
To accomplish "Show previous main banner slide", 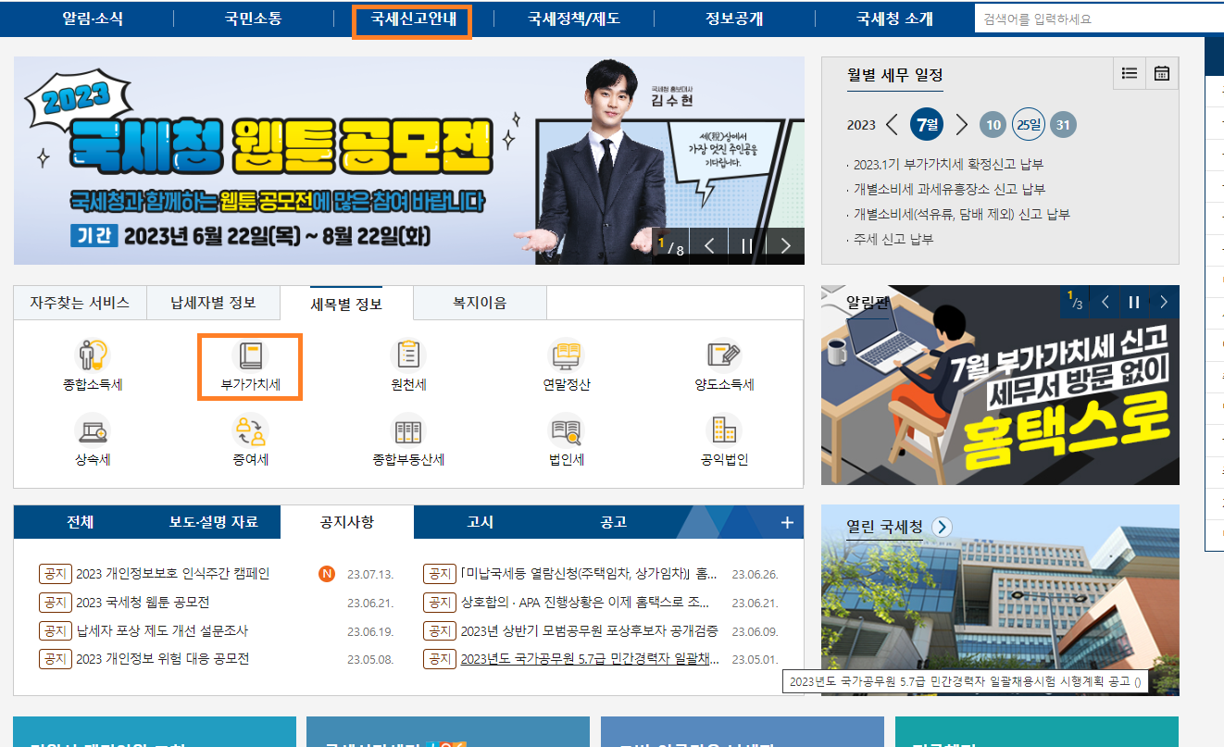I will (x=709, y=246).
